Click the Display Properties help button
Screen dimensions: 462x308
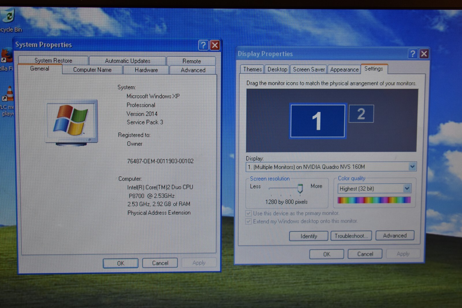coord(413,54)
